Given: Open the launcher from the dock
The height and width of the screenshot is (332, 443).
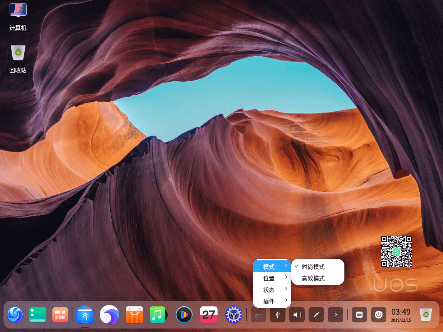Looking at the screenshot, I should click(x=15, y=315).
